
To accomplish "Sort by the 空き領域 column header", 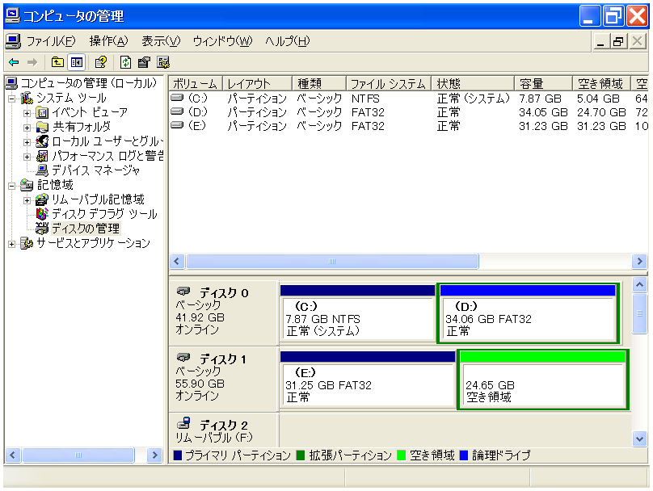I will point(602,84).
